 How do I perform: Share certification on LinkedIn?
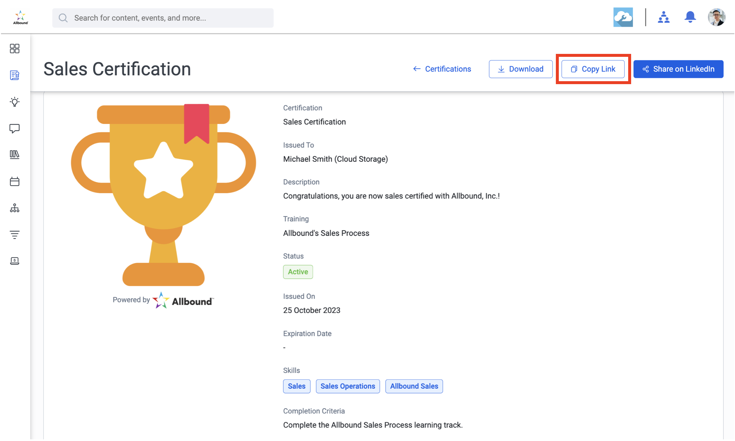(678, 69)
